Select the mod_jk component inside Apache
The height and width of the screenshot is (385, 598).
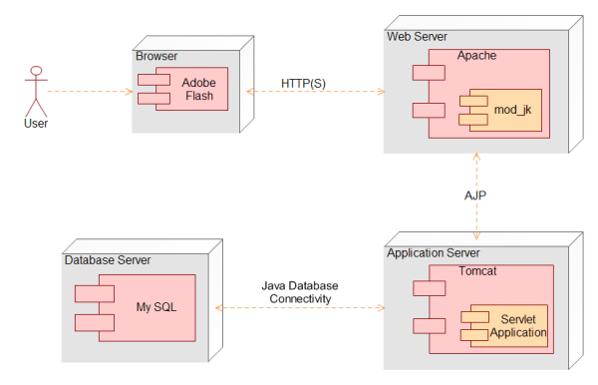coord(500,111)
